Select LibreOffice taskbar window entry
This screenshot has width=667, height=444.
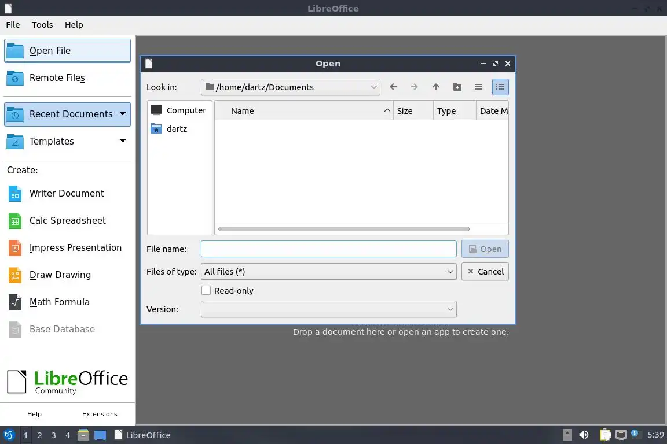pos(142,435)
